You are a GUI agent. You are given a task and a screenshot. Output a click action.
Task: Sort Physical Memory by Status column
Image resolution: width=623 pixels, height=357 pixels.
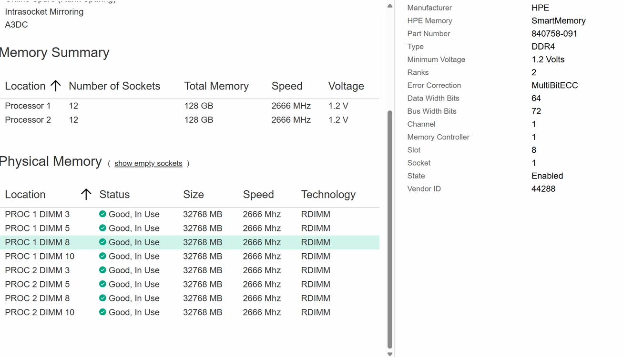coord(114,195)
